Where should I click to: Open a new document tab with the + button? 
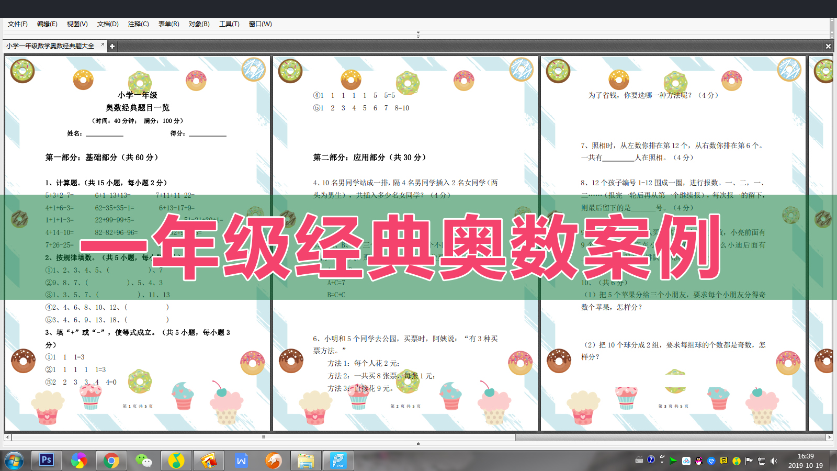tap(112, 46)
